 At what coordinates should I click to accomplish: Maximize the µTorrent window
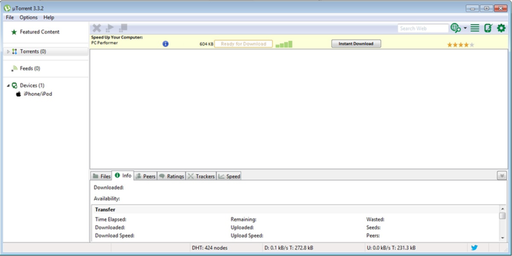486,8
